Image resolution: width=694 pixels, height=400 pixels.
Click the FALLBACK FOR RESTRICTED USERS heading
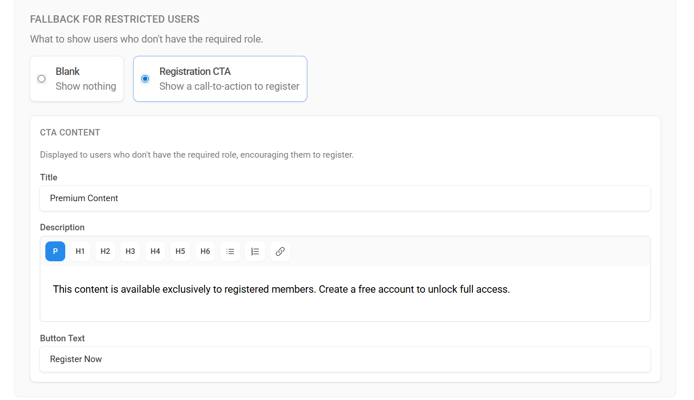[115, 19]
